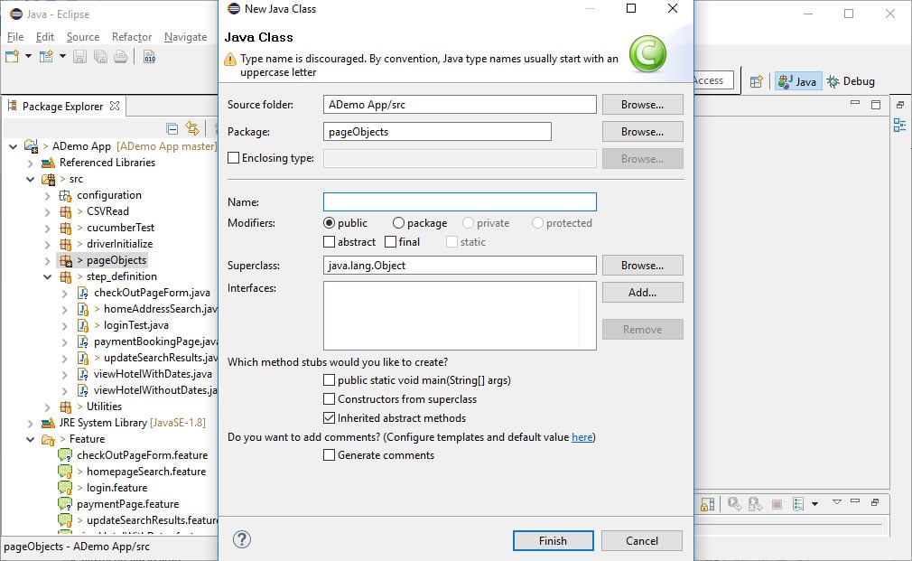Click the Superclass input field
Viewport: 912px width, 561px height.
tap(461, 266)
